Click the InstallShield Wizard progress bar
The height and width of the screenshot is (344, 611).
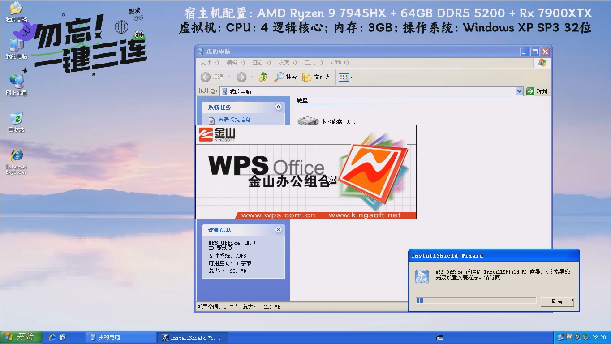coord(476,301)
